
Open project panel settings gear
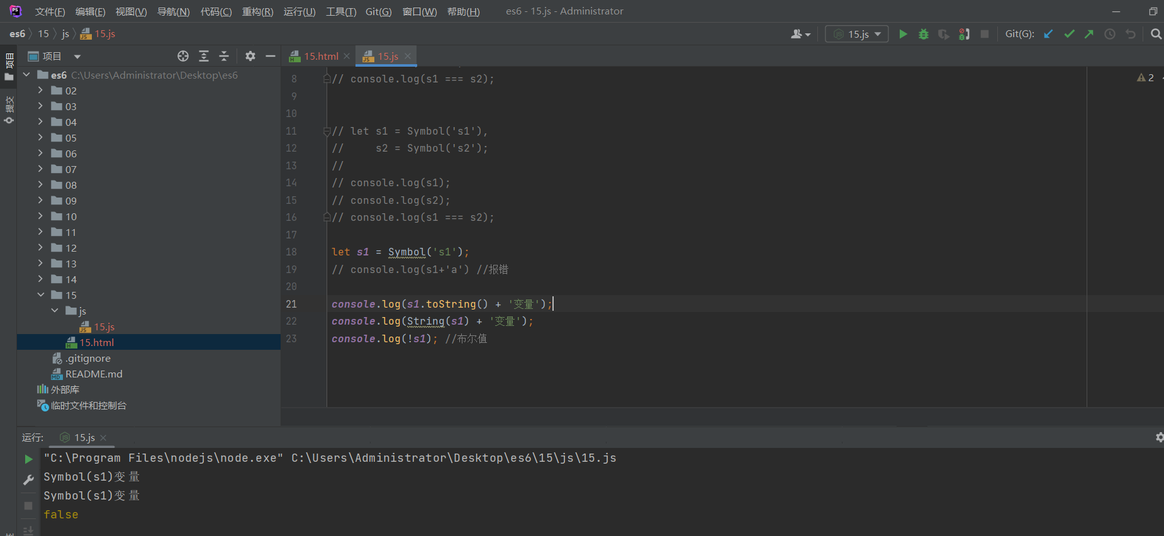pos(250,56)
